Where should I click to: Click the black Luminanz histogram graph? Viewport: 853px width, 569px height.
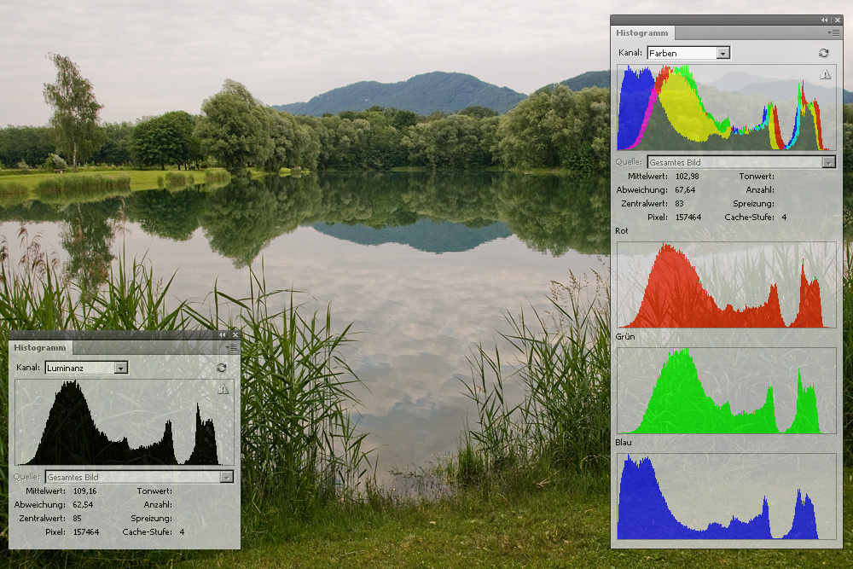[x=125, y=422]
